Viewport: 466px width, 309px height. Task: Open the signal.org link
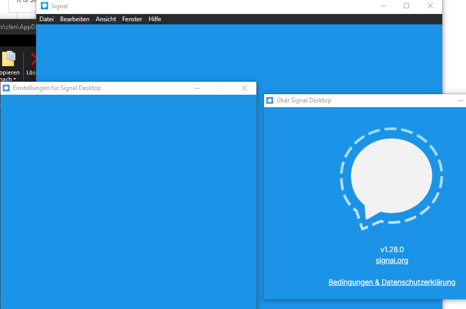point(392,260)
